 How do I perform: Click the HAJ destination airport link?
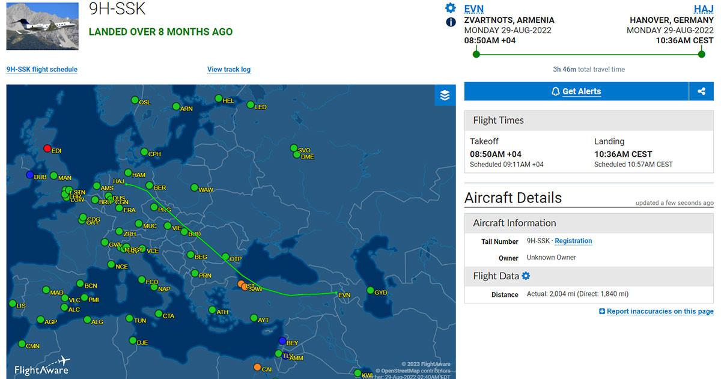tap(704, 8)
